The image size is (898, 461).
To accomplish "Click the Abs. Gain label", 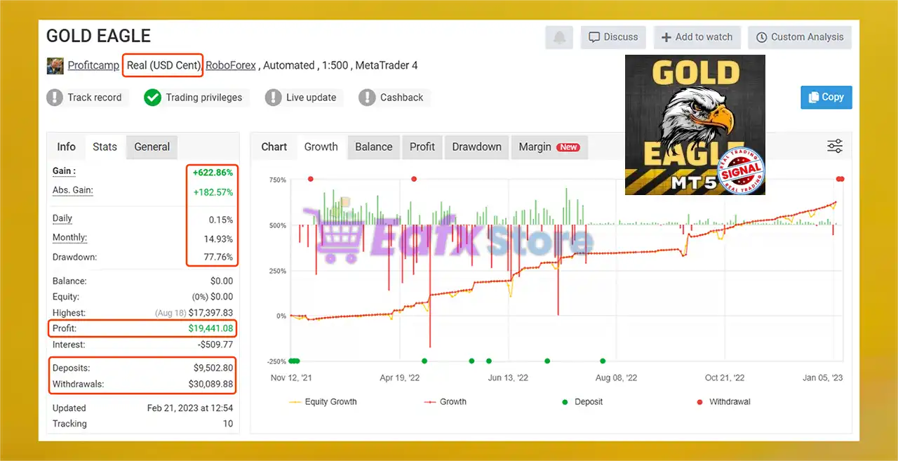I will pos(73,191).
